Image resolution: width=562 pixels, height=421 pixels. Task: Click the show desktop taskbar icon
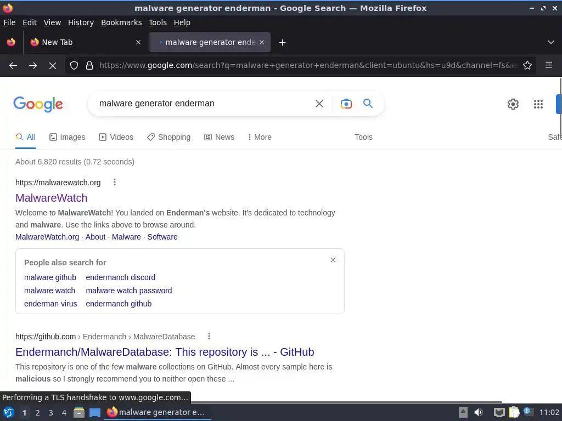click(95, 413)
